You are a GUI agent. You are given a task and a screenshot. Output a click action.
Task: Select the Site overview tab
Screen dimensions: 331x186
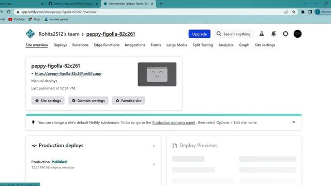[37, 45]
